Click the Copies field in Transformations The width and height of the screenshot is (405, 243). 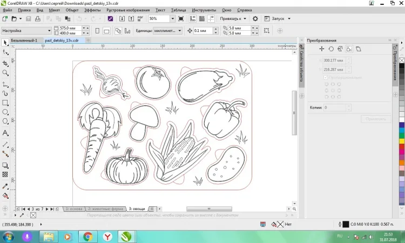[x=335, y=107]
